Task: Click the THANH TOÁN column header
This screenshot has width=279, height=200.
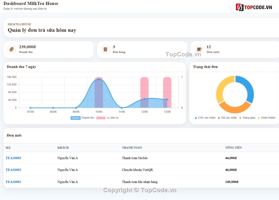Action: [132, 148]
